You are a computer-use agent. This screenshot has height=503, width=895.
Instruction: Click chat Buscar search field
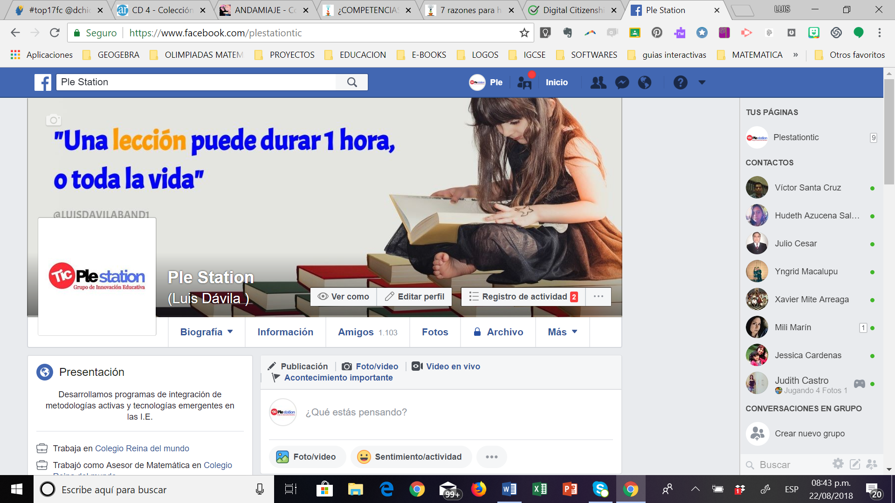788,465
